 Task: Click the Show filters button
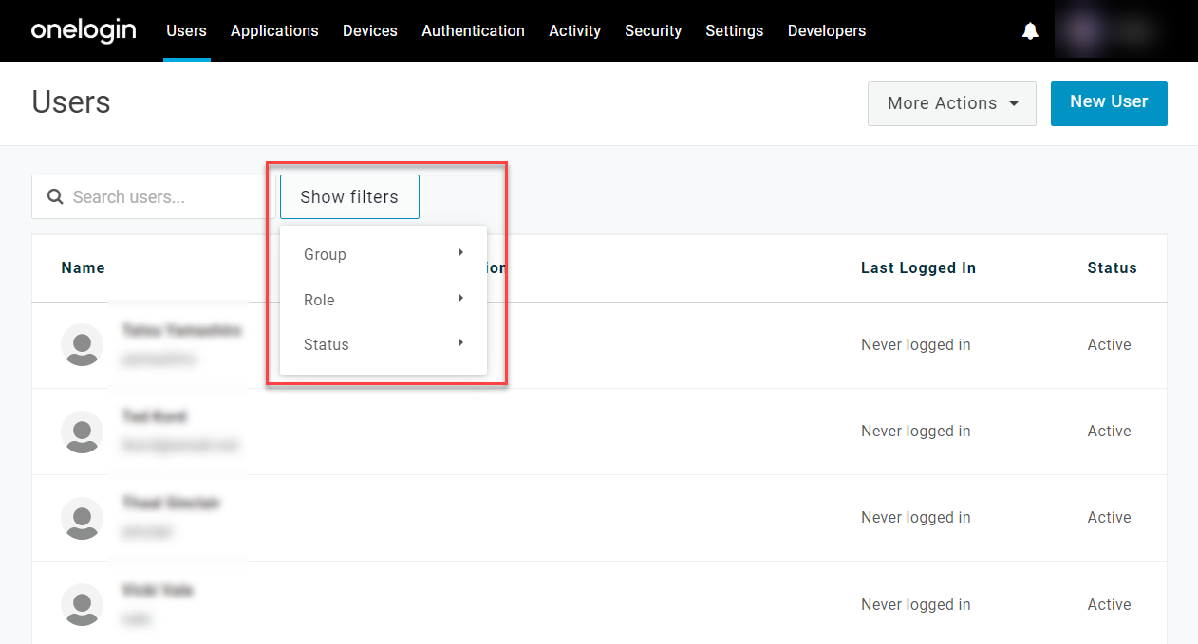[349, 196]
